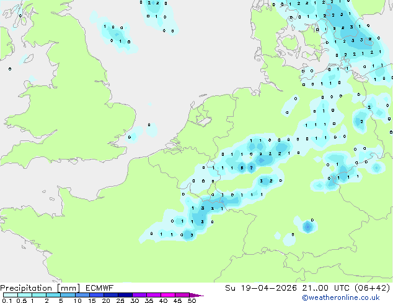Click the '7' precipitation value on the map
Viewport: 393px width, 303px height.
[x=252, y=168]
